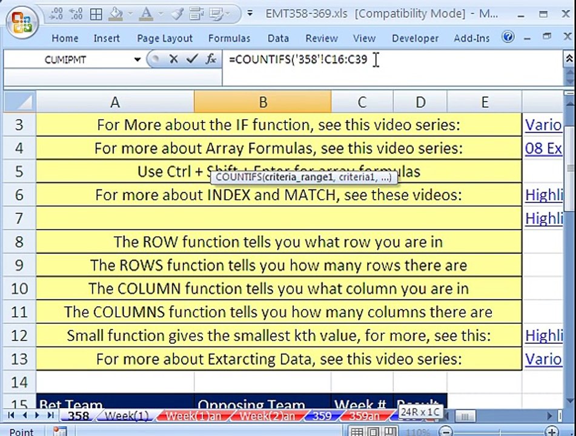Open the Add-Ins ribbon tab
The width and height of the screenshot is (576, 436).
[x=472, y=38]
